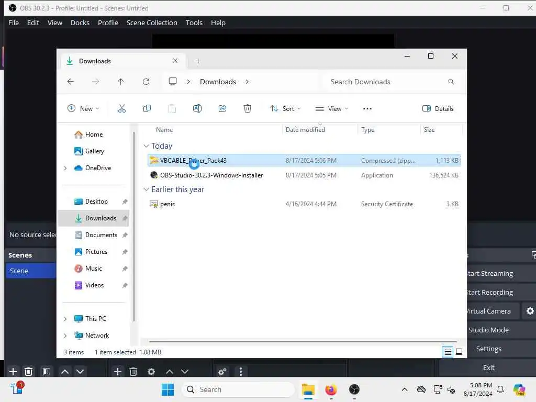Image resolution: width=536 pixels, height=402 pixels.
Task: Select the VBCABLE_Driver_Pack43 zip file
Action: [x=304, y=160]
